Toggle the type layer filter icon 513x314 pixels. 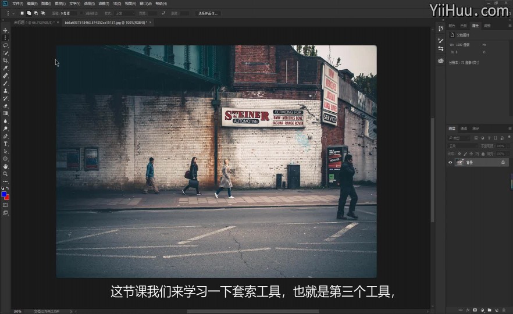[x=489, y=138]
